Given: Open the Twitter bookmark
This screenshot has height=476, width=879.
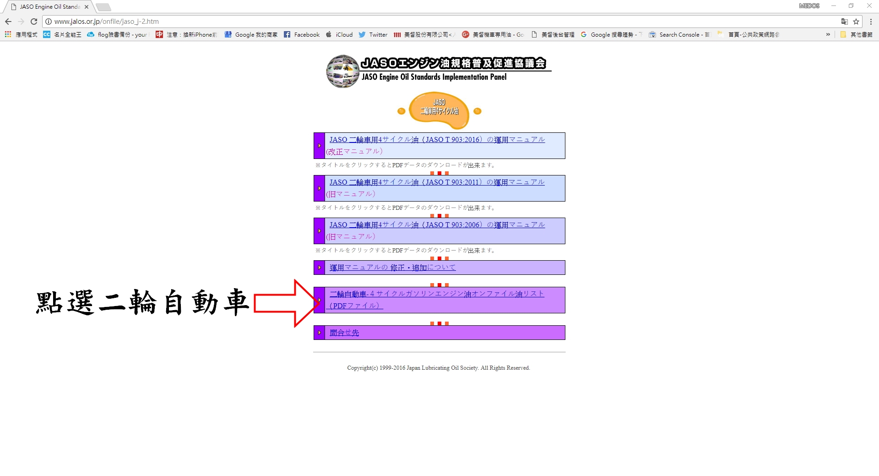Looking at the screenshot, I should pos(373,34).
